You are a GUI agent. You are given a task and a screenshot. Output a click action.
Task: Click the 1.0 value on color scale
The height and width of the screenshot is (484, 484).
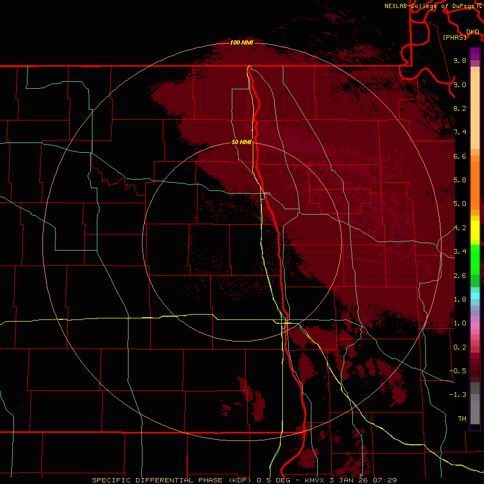(460, 323)
